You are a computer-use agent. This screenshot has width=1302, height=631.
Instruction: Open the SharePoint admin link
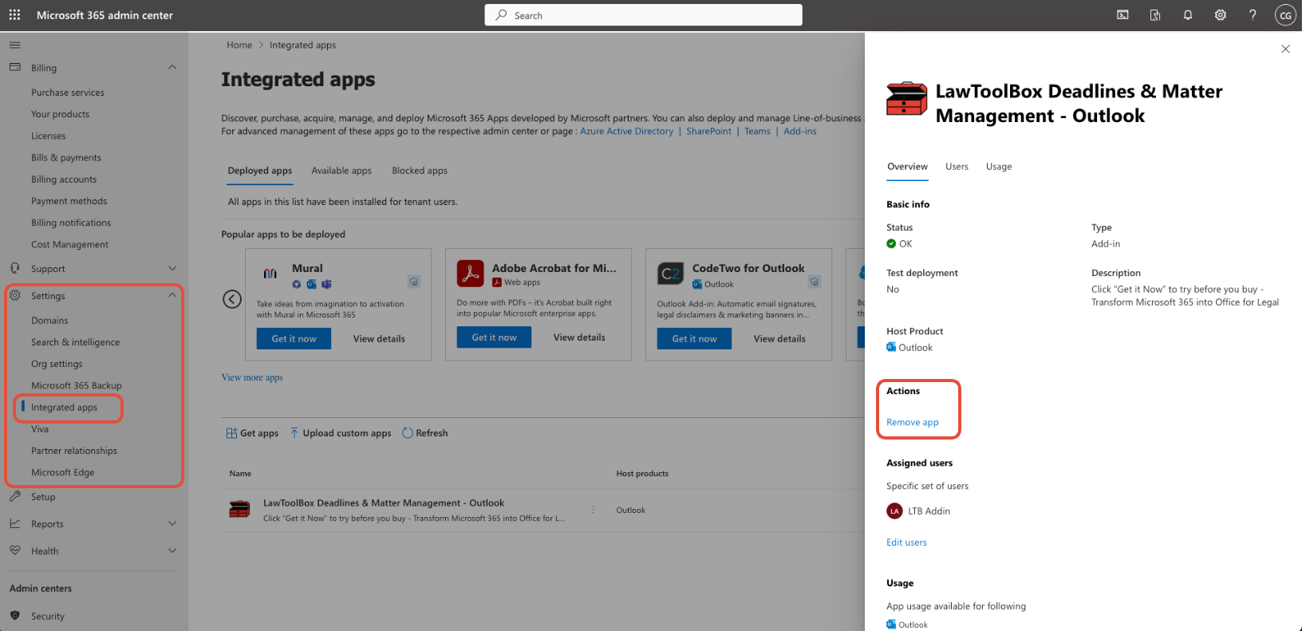click(x=708, y=132)
